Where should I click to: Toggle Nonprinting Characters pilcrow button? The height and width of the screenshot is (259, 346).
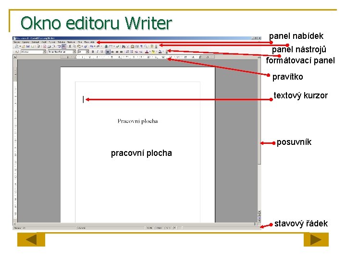[x=141, y=47]
